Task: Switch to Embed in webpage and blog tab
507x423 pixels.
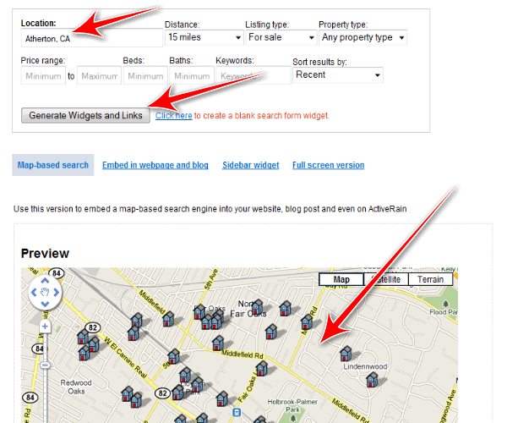Action: tap(155, 165)
